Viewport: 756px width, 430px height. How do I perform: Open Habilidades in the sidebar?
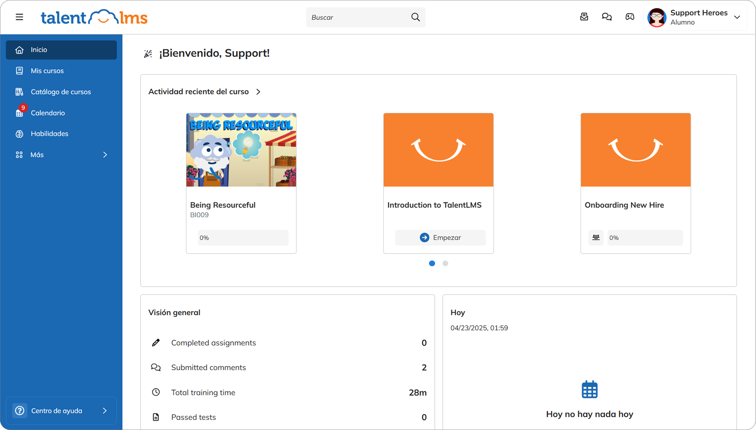[61, 134]
